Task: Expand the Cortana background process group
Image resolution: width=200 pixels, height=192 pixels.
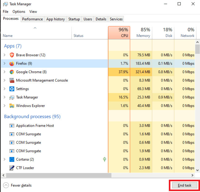Action: (x=4, y=159)
